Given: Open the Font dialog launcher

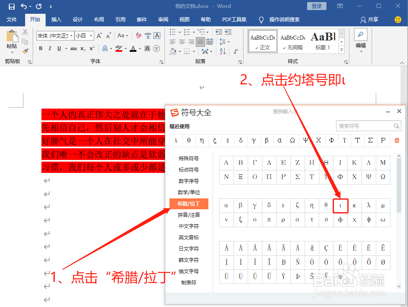Looking at the screenshot, I should (x=162, y=62).
